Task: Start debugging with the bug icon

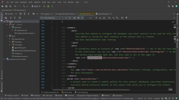Action: [x=48, y=6]
